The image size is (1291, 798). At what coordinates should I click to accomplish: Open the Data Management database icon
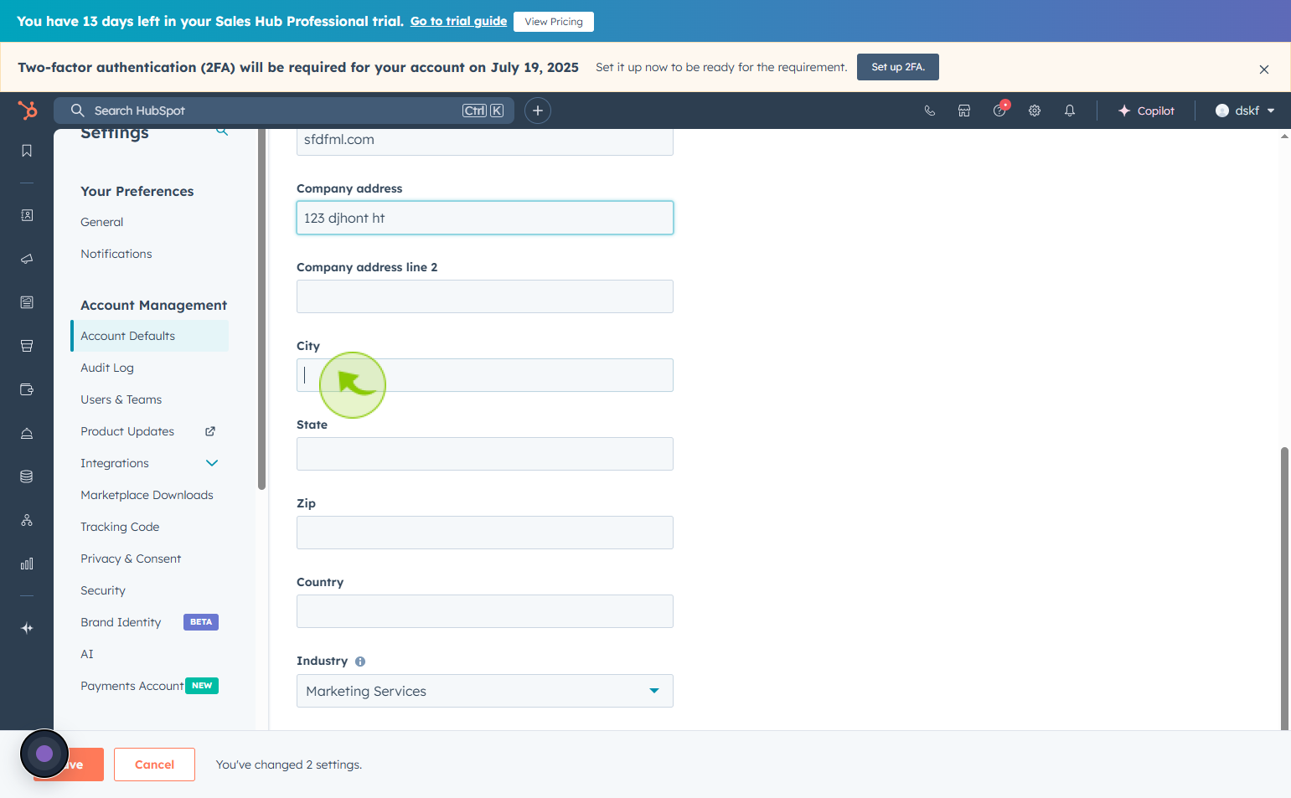click(27, 476)
